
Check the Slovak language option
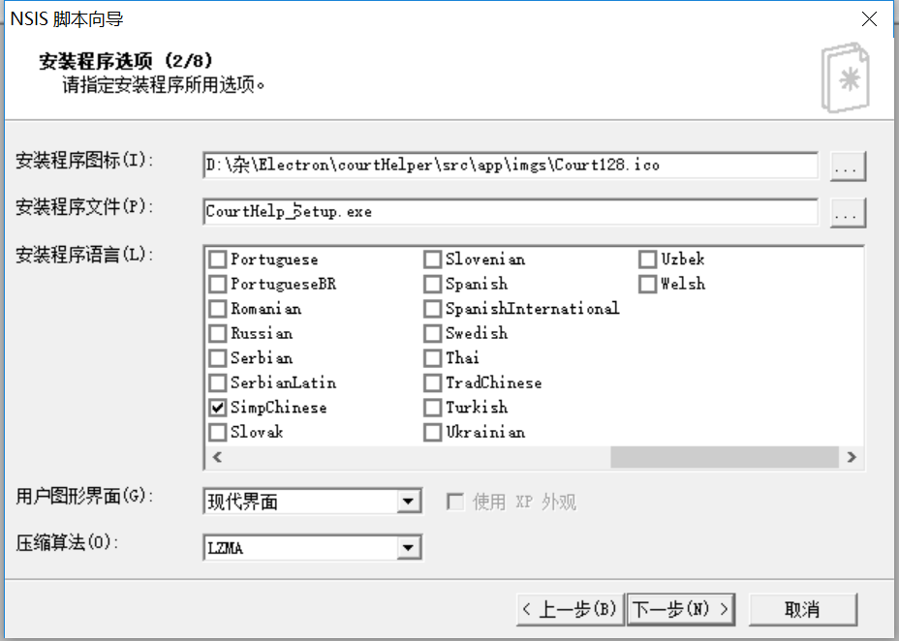(x=217, y=432)
